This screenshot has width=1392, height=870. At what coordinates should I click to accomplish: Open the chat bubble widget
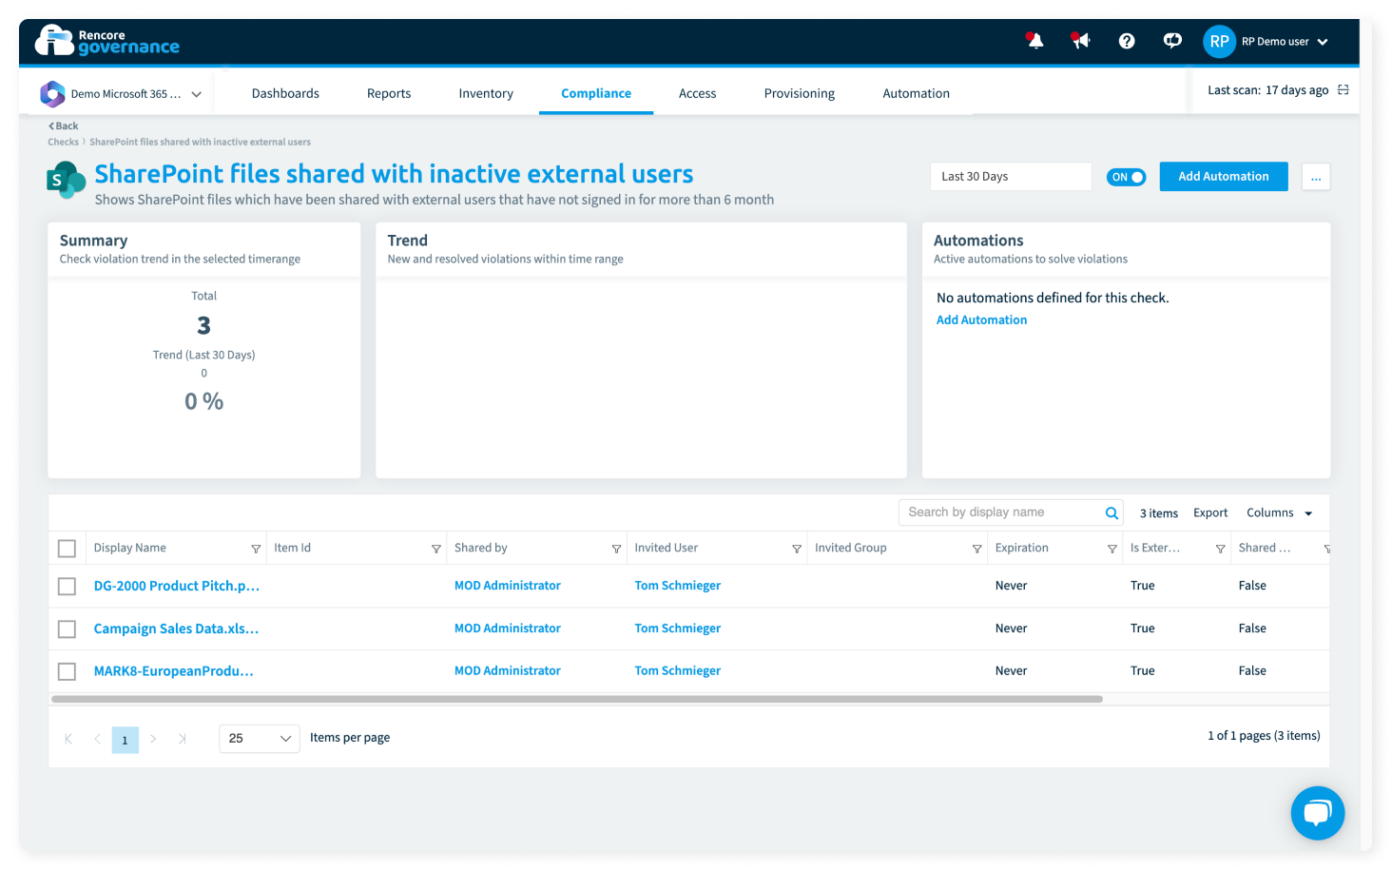click(x=1318, y=813)
